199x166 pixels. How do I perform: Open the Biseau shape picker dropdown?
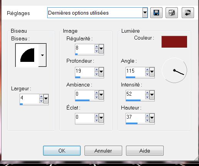(42, 55)
